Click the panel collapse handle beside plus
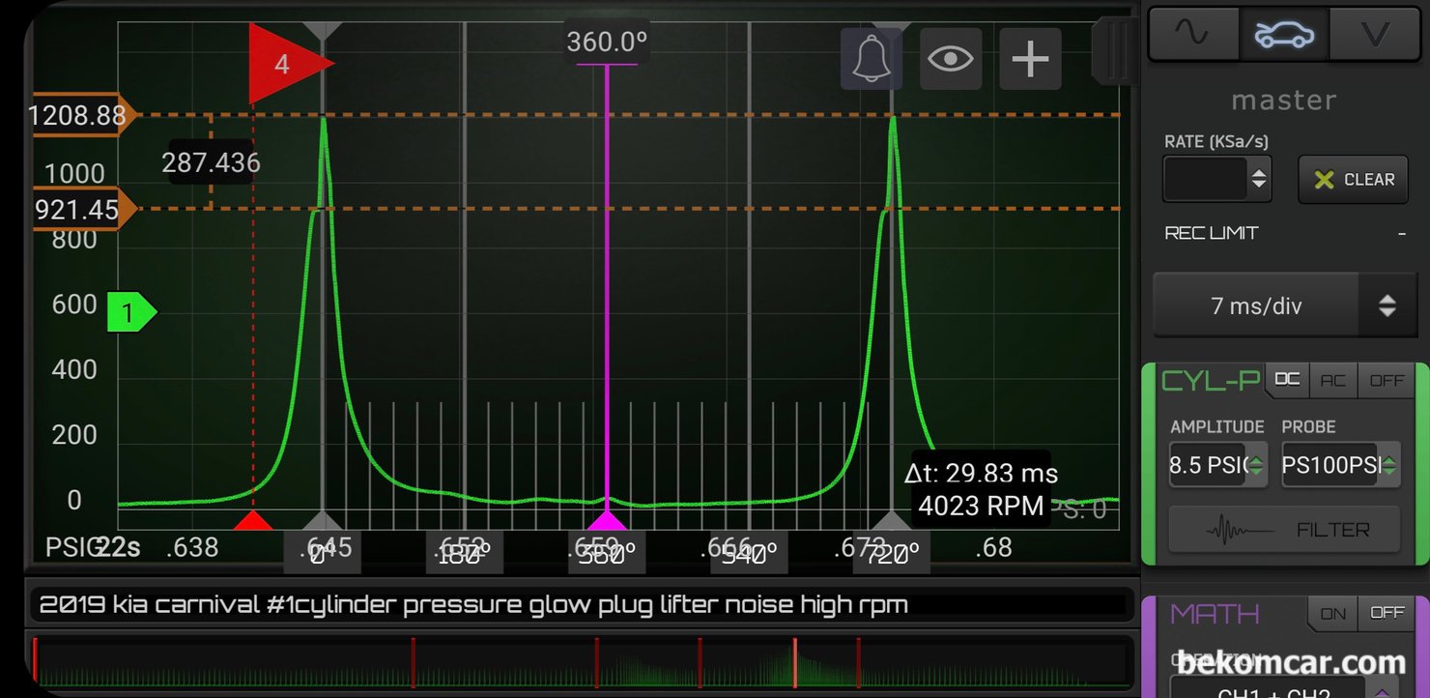 tap(1115, 50)
